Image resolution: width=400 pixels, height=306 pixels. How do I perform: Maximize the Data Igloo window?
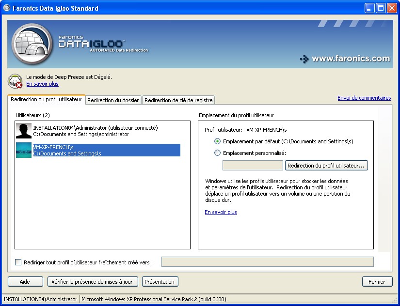click(381, 8)
